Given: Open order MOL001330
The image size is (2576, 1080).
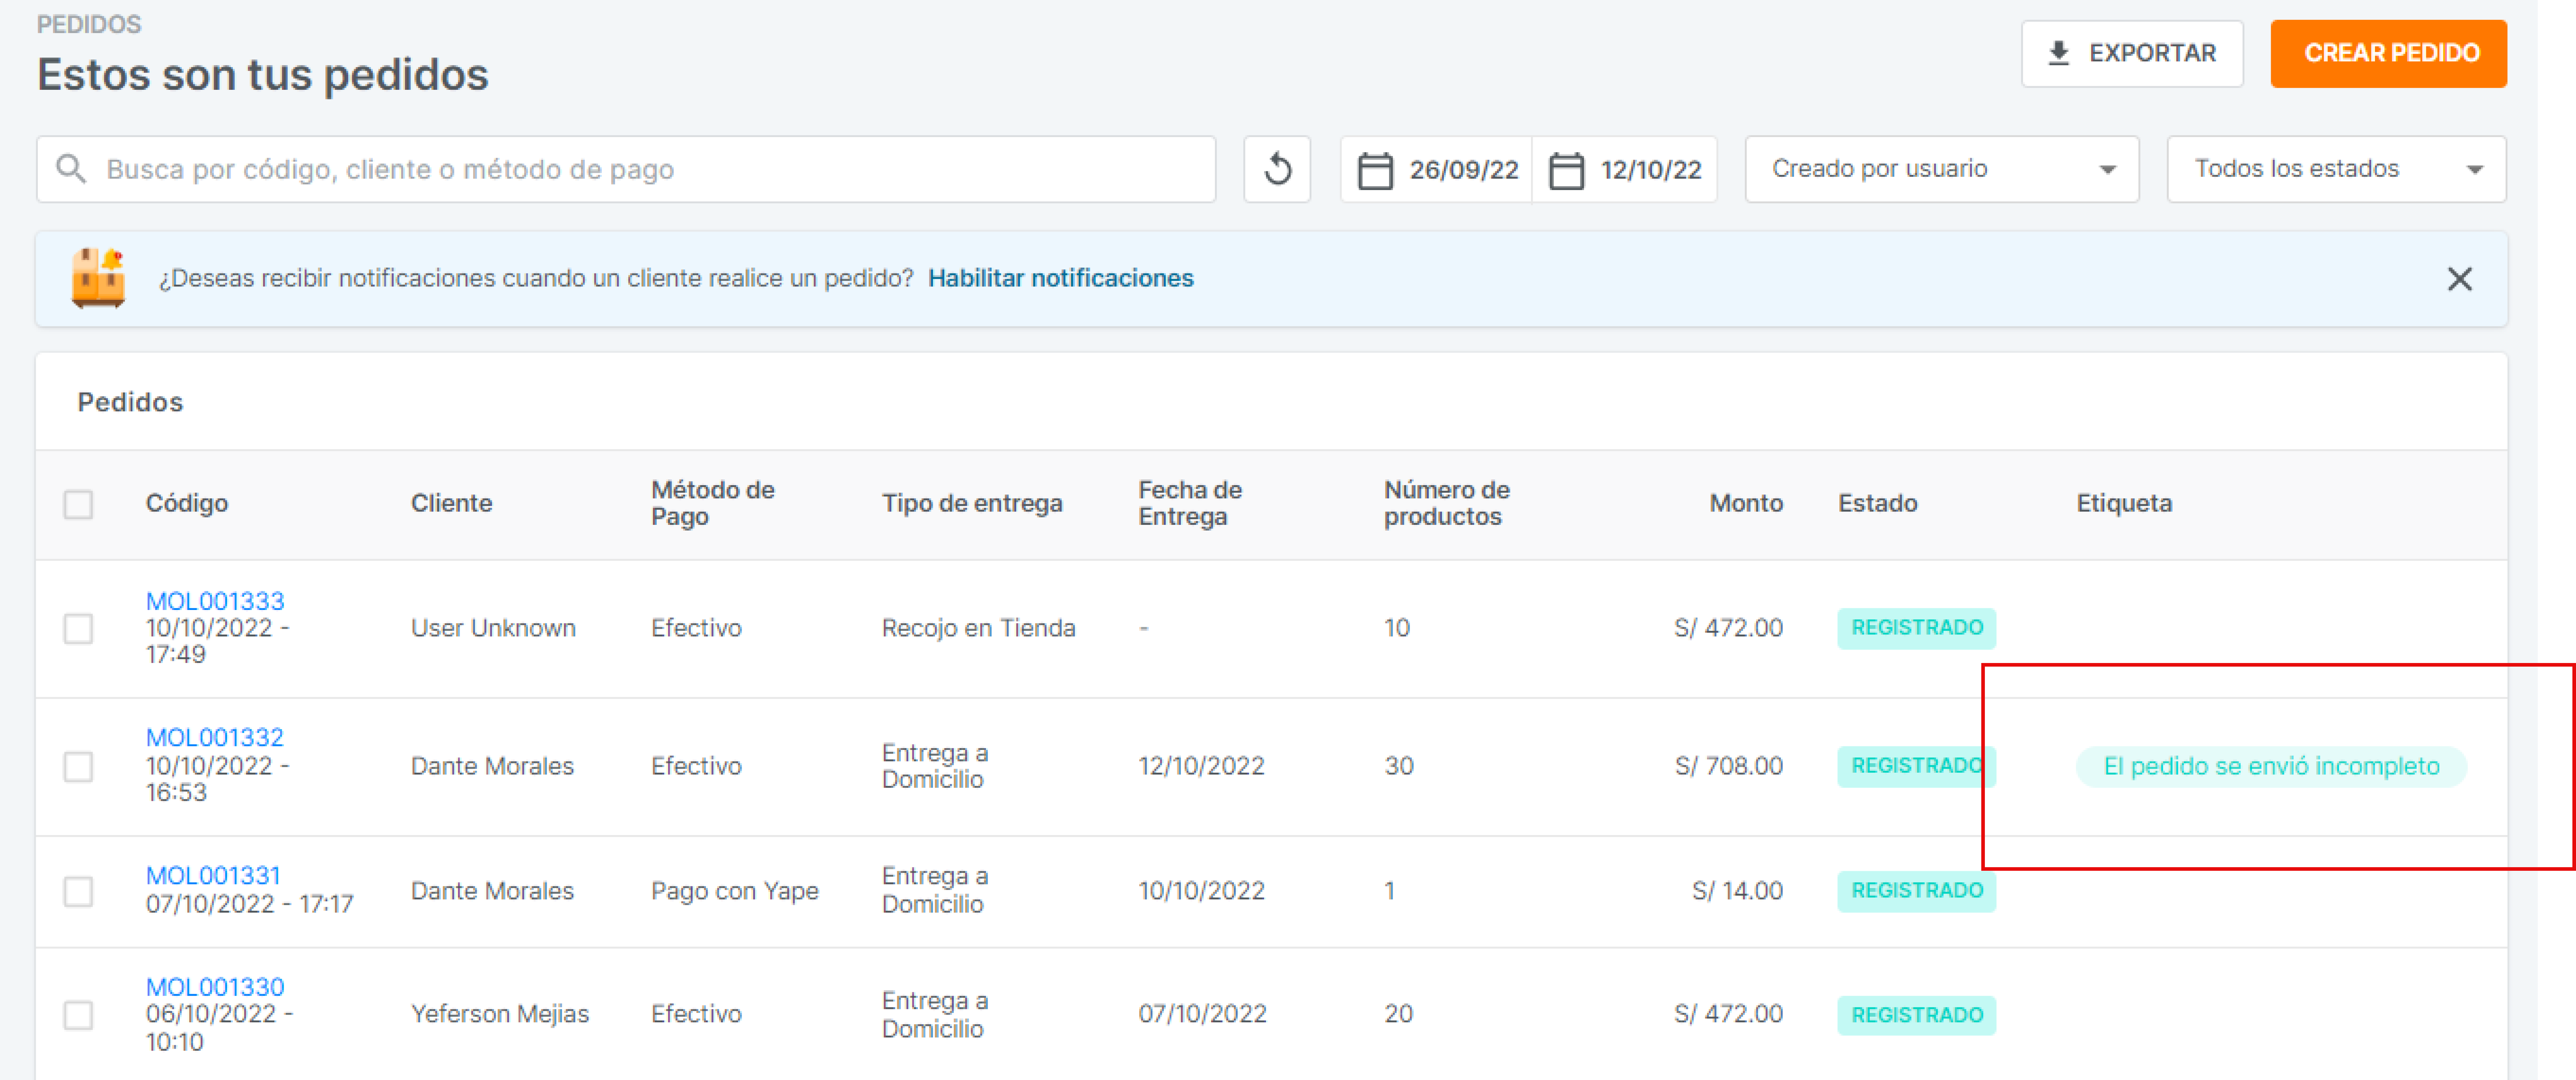Looking at the screenshot, I should click(215, 987).
